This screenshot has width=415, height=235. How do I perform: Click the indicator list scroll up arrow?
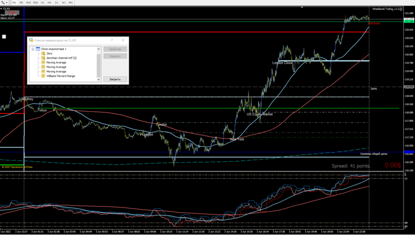[x=99, y=49]
